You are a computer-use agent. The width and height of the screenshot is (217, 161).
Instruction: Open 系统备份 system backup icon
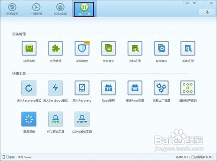(161, 48)
